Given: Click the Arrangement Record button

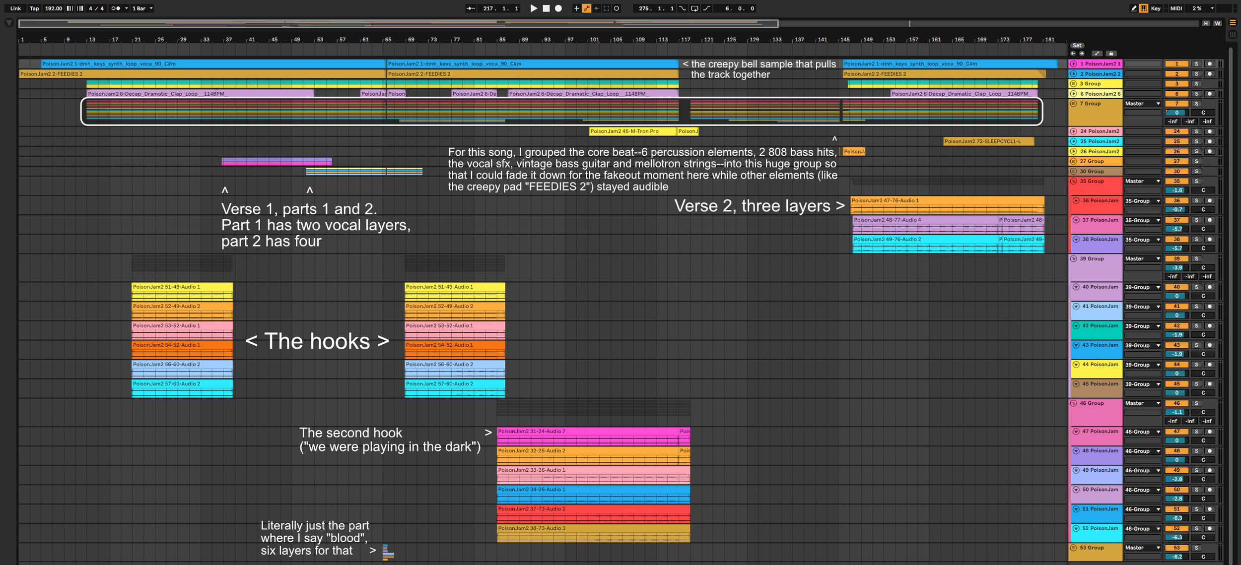Looking at the screenshot, I should (x=558, y=8).
